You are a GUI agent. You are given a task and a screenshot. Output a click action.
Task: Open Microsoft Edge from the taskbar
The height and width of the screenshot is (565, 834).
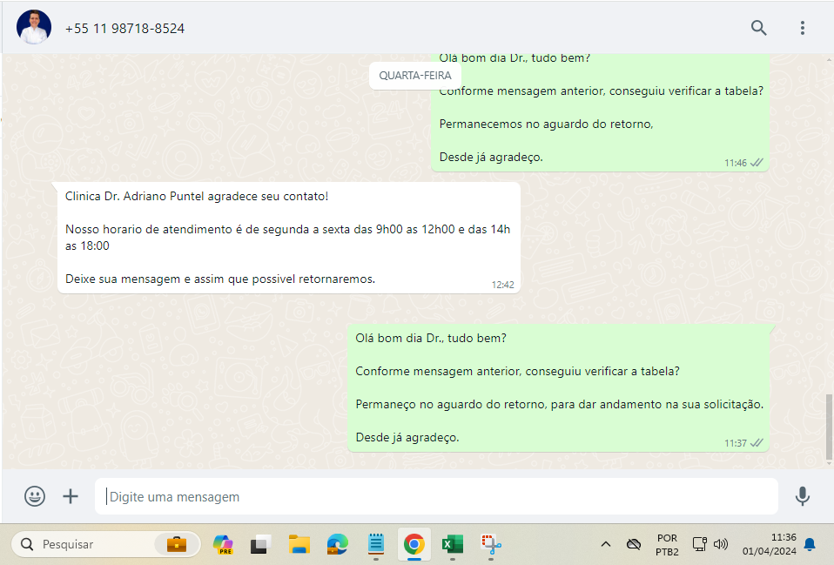coord(337,544)
